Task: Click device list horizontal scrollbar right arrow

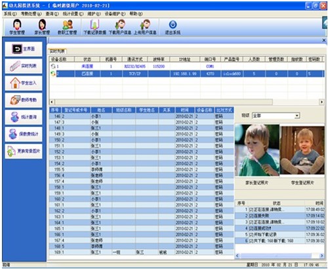Action: 321,102
